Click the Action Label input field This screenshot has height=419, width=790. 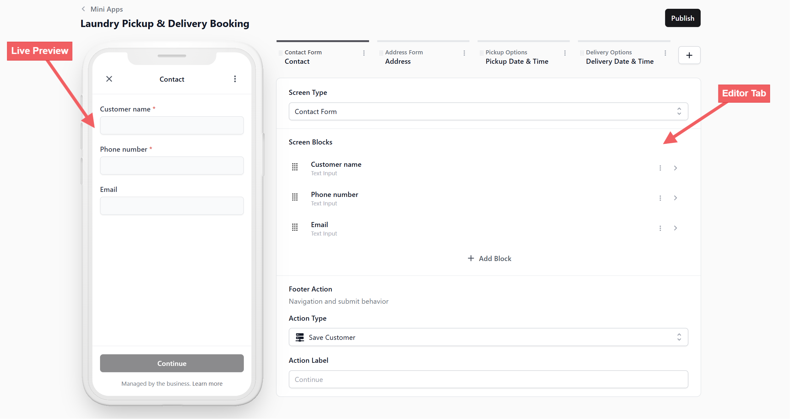click(x=488, y=379)
